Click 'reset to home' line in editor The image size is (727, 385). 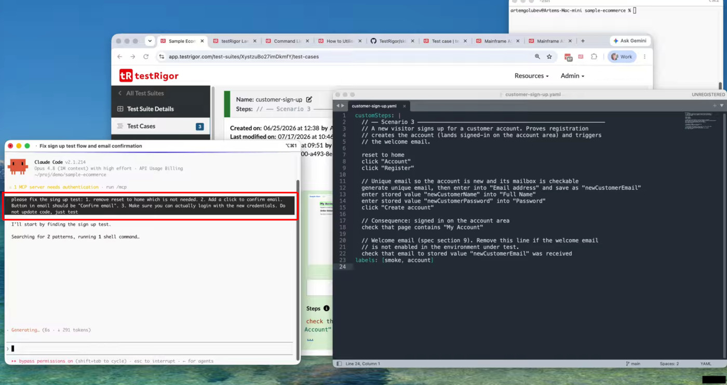click(383, 155)
